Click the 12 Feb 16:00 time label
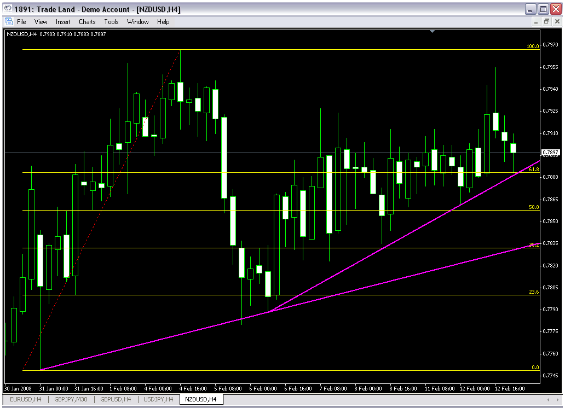The image size is (565, 408). coord(510,388)
